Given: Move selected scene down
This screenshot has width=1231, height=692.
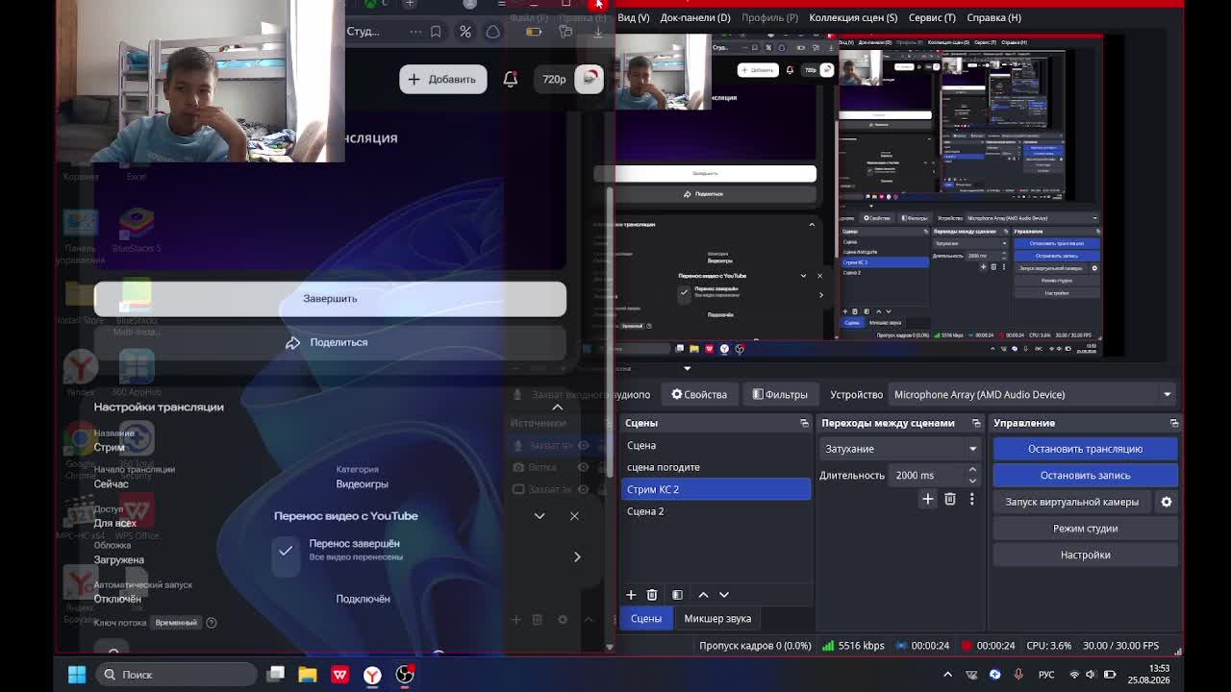Looking at the screenshot, I should coord(724,595).
